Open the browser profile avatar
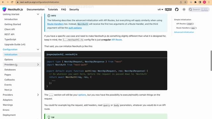This screenshot has height=119, width=212. point(204,2)
